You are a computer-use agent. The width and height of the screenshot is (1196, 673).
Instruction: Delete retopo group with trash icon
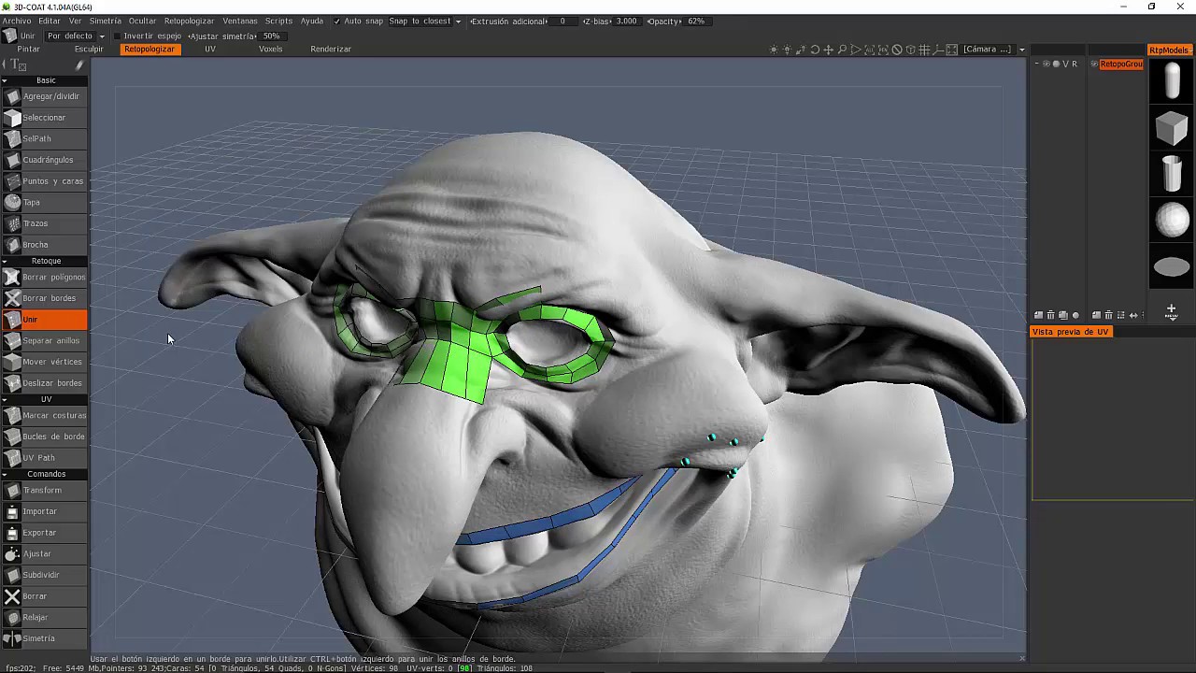1108,315
